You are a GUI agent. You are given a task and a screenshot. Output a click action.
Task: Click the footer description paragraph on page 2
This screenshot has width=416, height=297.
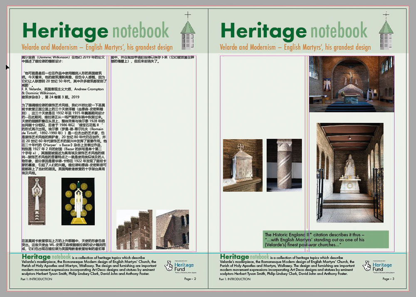pos(89,265)
